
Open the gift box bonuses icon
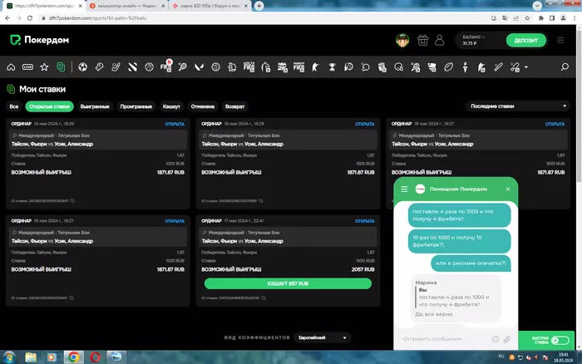[422, 40]
